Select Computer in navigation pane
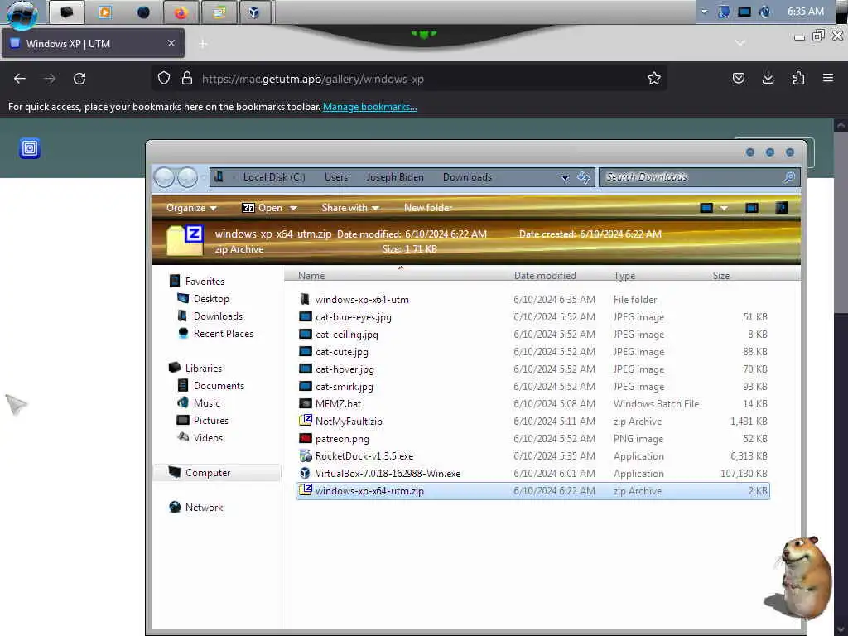848x636 pixels. (x=216, y=473)
